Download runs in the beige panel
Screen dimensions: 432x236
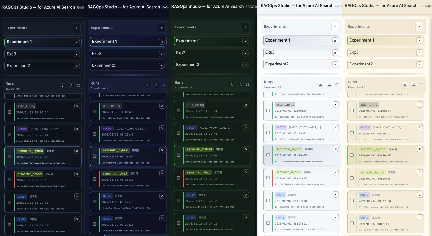405,84
